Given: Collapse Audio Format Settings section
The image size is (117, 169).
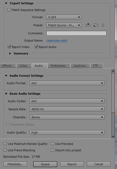Looking at the screenshot, I should [x=6, y=76].
